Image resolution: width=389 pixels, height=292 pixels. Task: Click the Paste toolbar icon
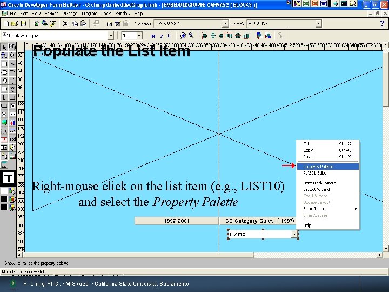pyautogui.click(x=83, y=24)
